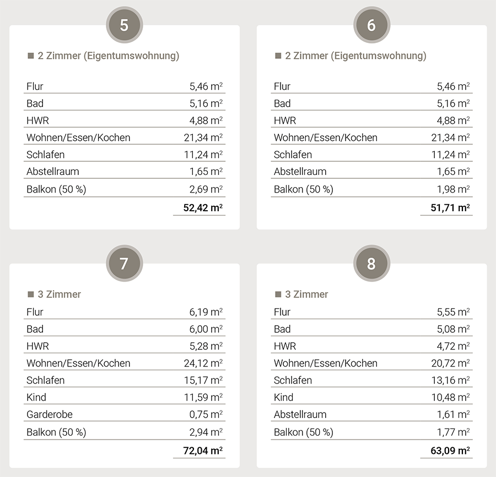Select the number 6 circle badge
496x477 pixels.
371,25
